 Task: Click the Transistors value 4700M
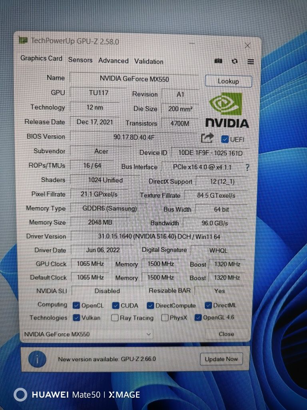tap(180, 123)
